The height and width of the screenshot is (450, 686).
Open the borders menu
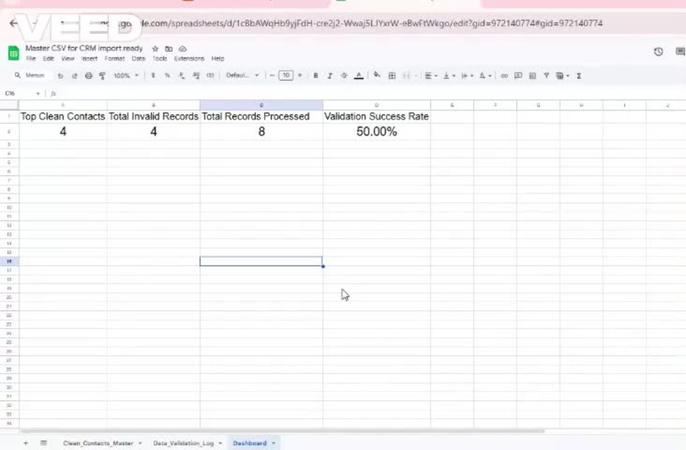392,75
